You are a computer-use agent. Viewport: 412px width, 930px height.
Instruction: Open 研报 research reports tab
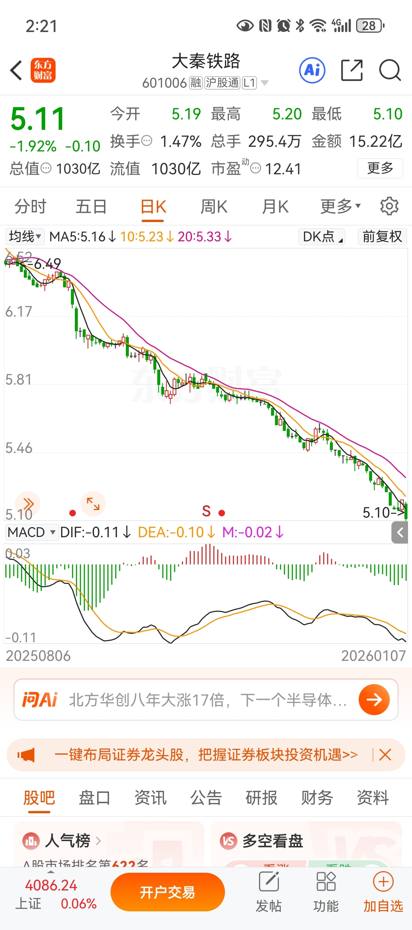(x=262, y=798)
